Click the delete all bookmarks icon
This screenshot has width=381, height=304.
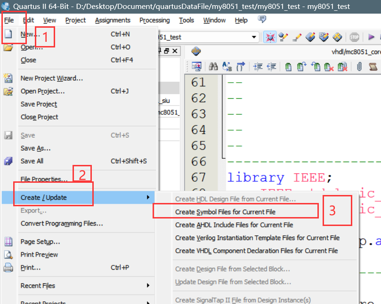pyautogui.click(x=342, y=67)
